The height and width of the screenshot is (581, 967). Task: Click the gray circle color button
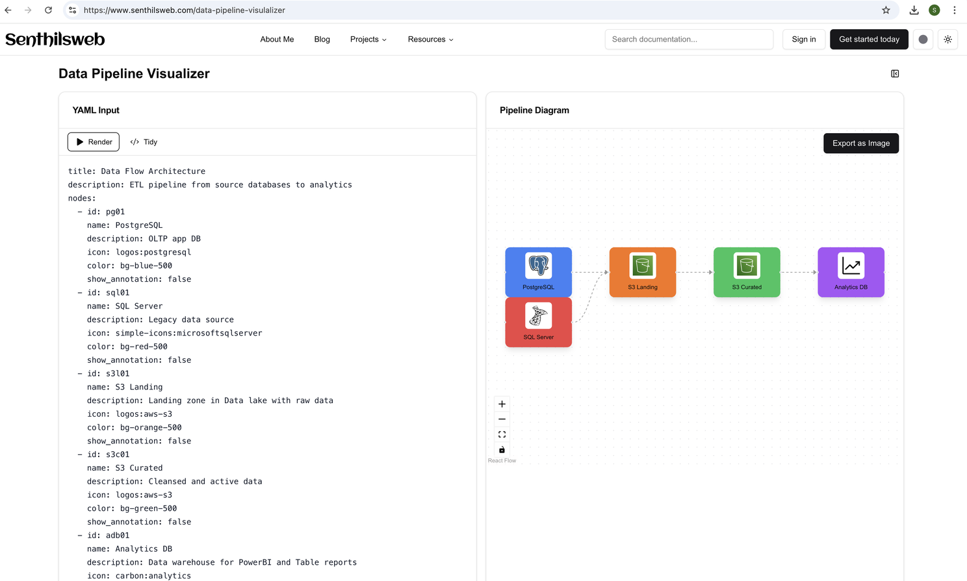coord(923,40)
